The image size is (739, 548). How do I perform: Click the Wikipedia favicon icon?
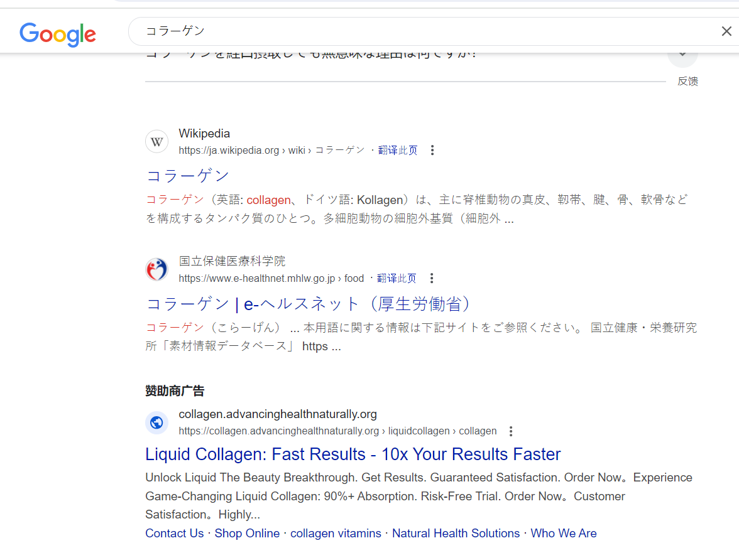[x=157, y=141]
